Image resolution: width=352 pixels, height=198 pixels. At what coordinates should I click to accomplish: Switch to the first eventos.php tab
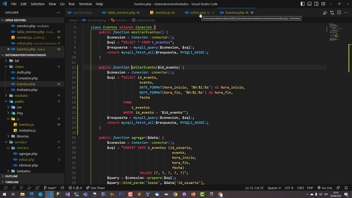80,13
